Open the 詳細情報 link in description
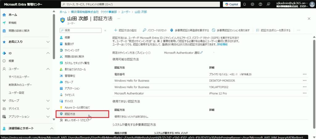 point(222,44)
